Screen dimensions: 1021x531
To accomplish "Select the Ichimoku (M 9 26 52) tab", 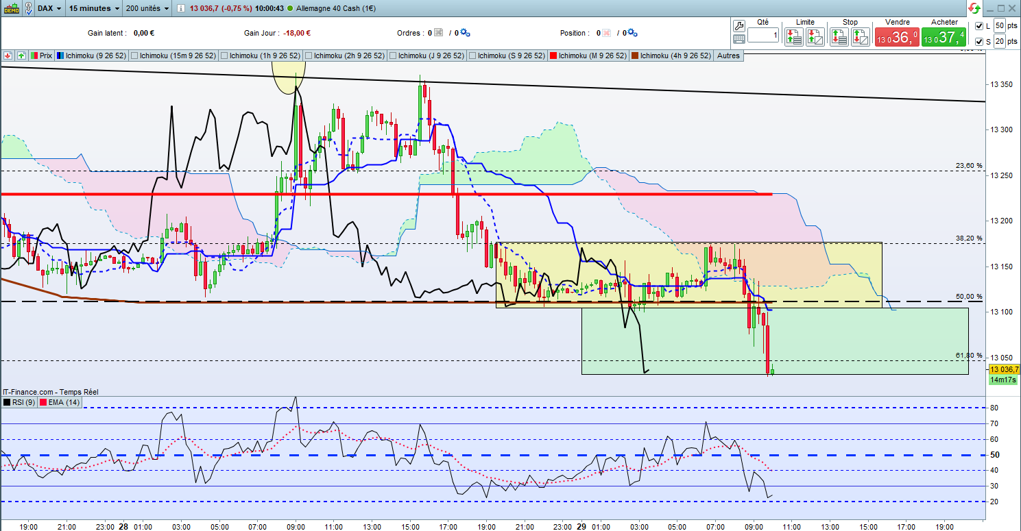I will click(x=588, y=55).
